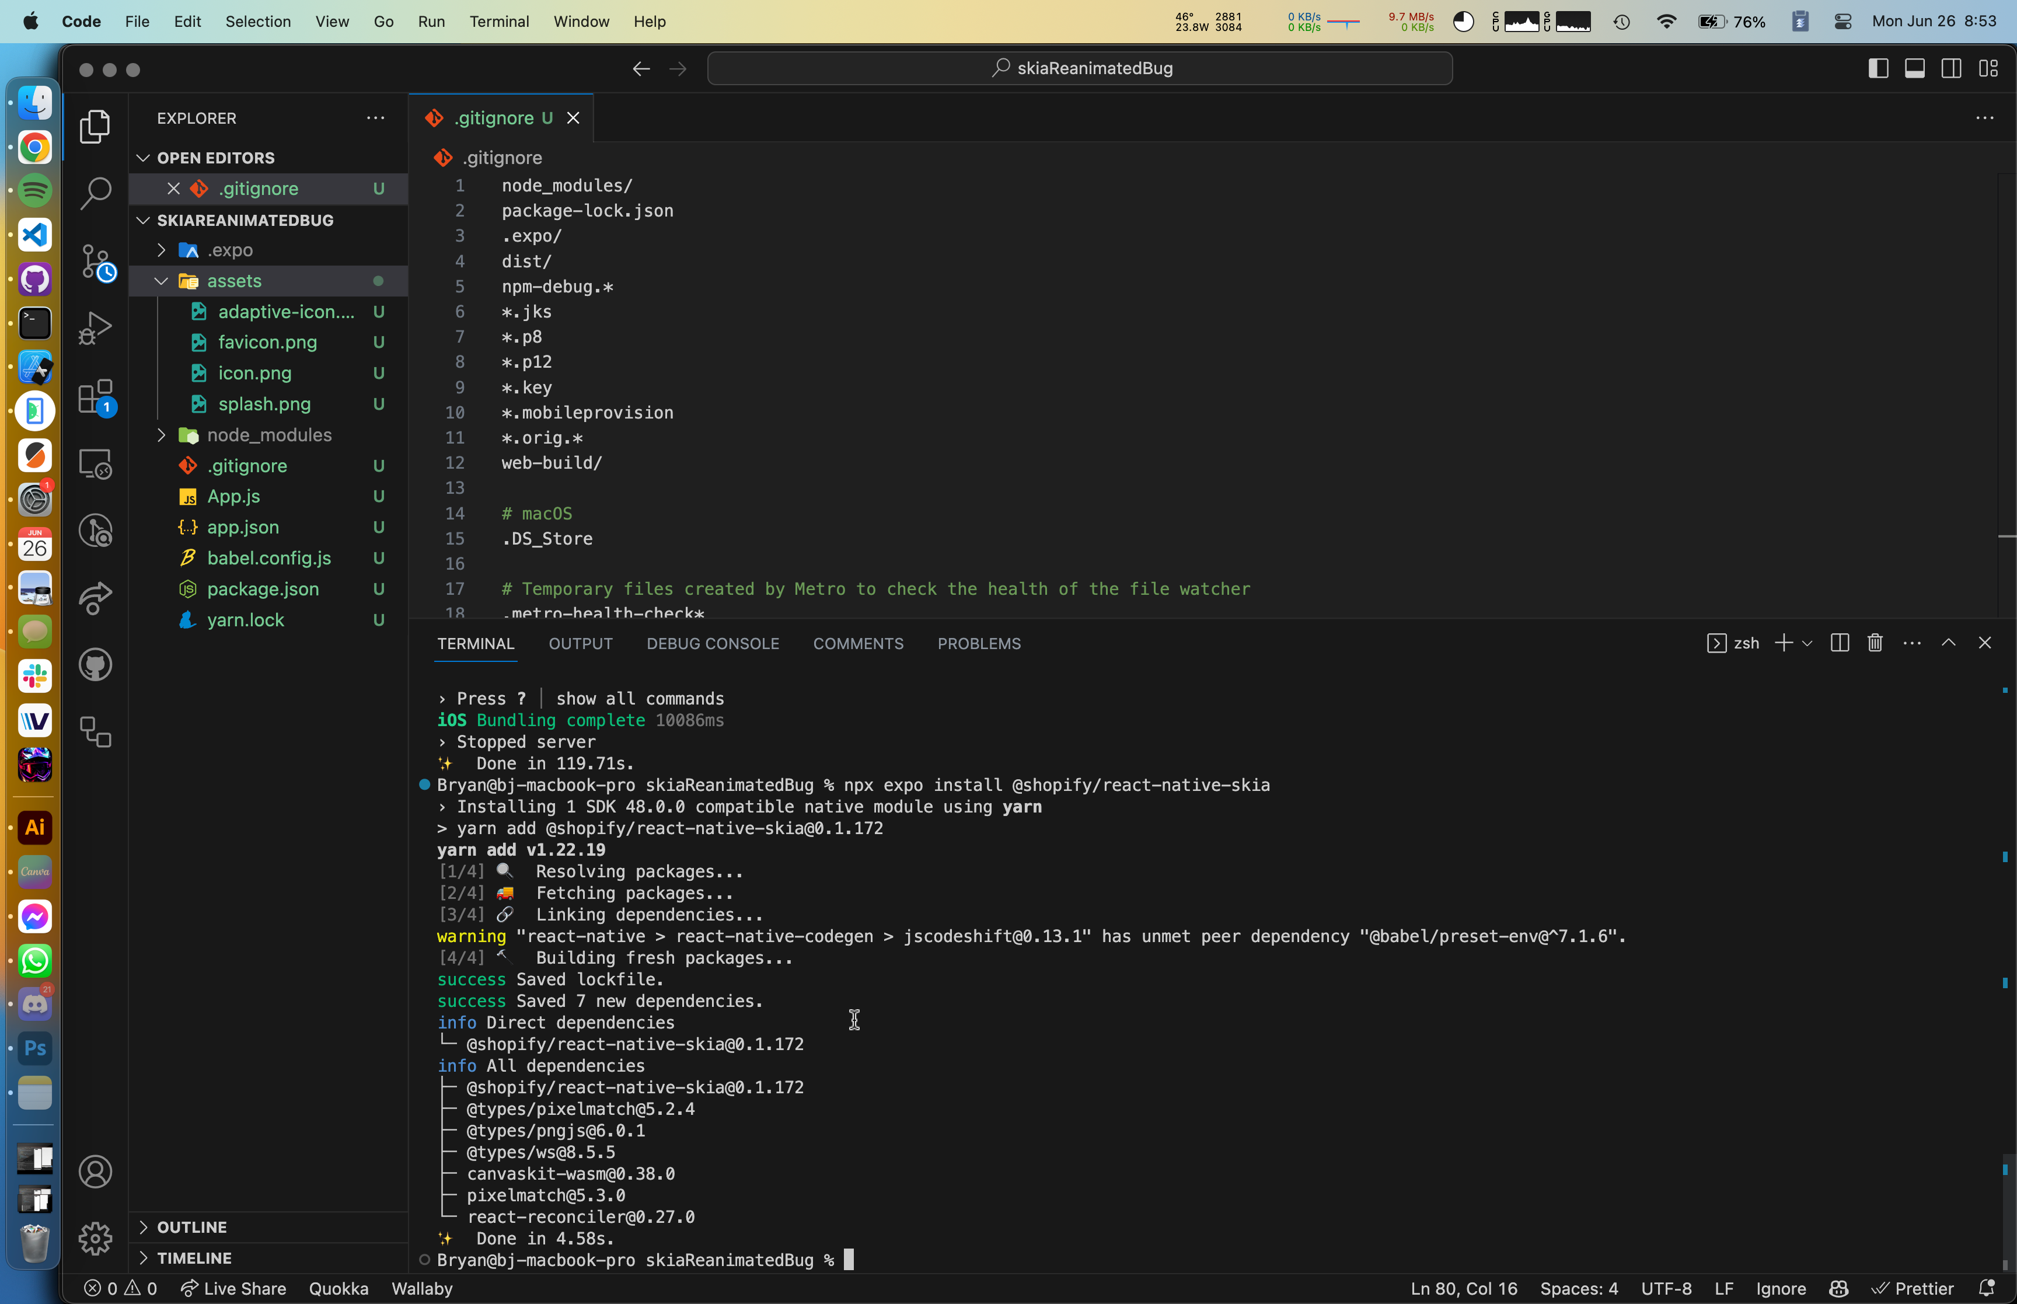Open the Extensions view
Screen dimensions: 2017x1304
point(95,396)
